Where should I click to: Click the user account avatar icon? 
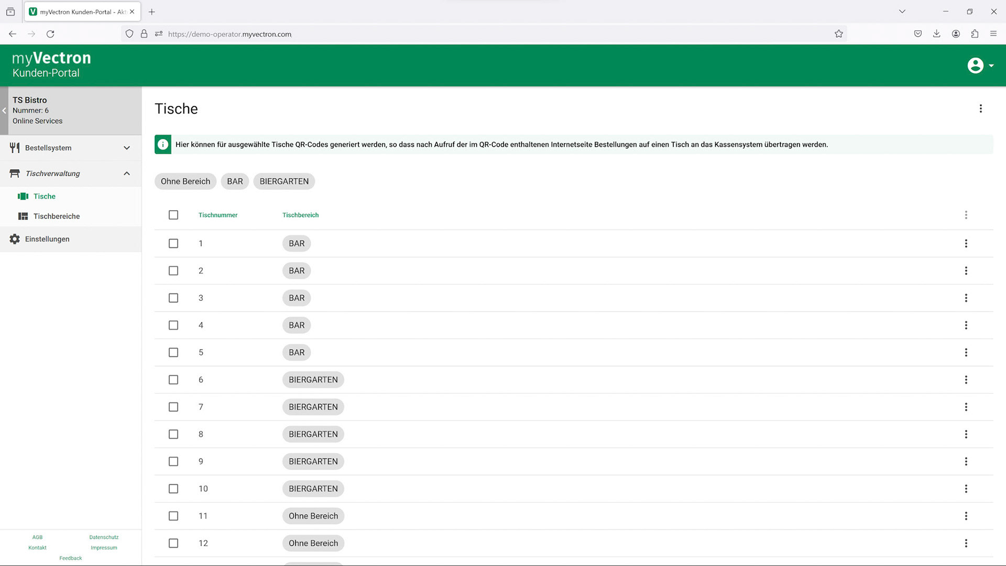point(975,66)
